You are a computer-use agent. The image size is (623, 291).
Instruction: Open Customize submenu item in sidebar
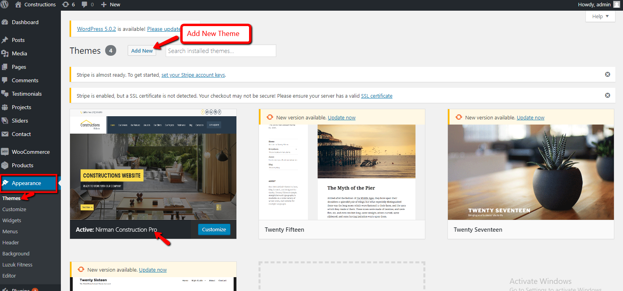point(14,209)
